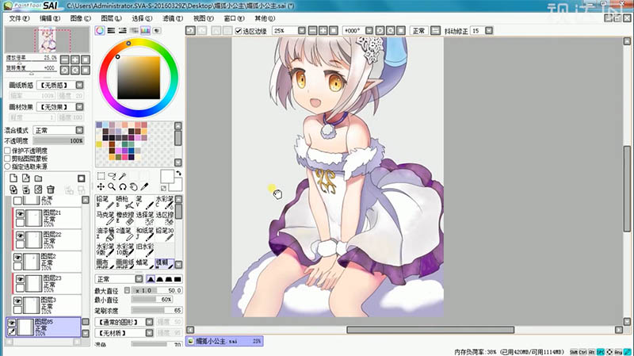Open the 视图 menu

(204, 18)
